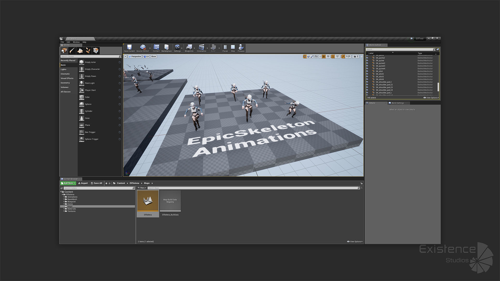Click Save All in the Content Browser

pyautogui.click(x=96, y=183)
